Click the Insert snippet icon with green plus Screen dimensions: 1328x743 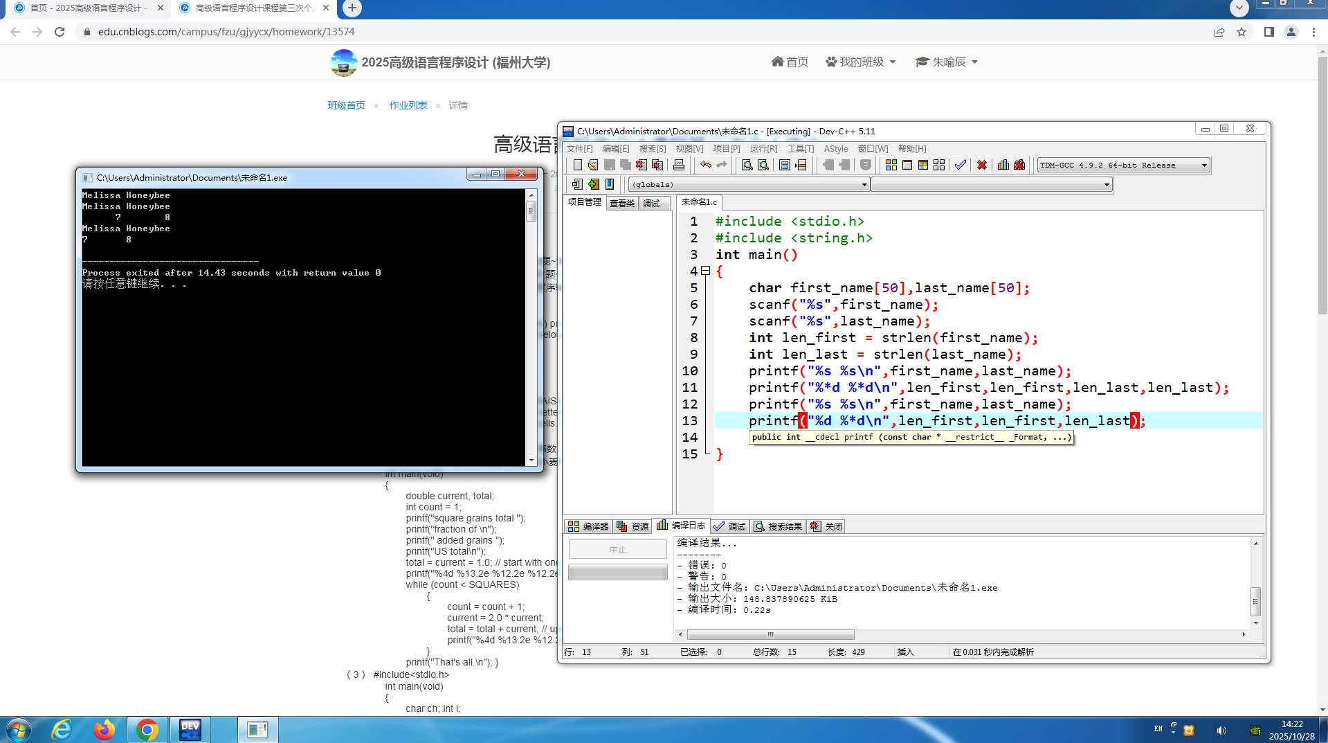click(x=593, y=184)
